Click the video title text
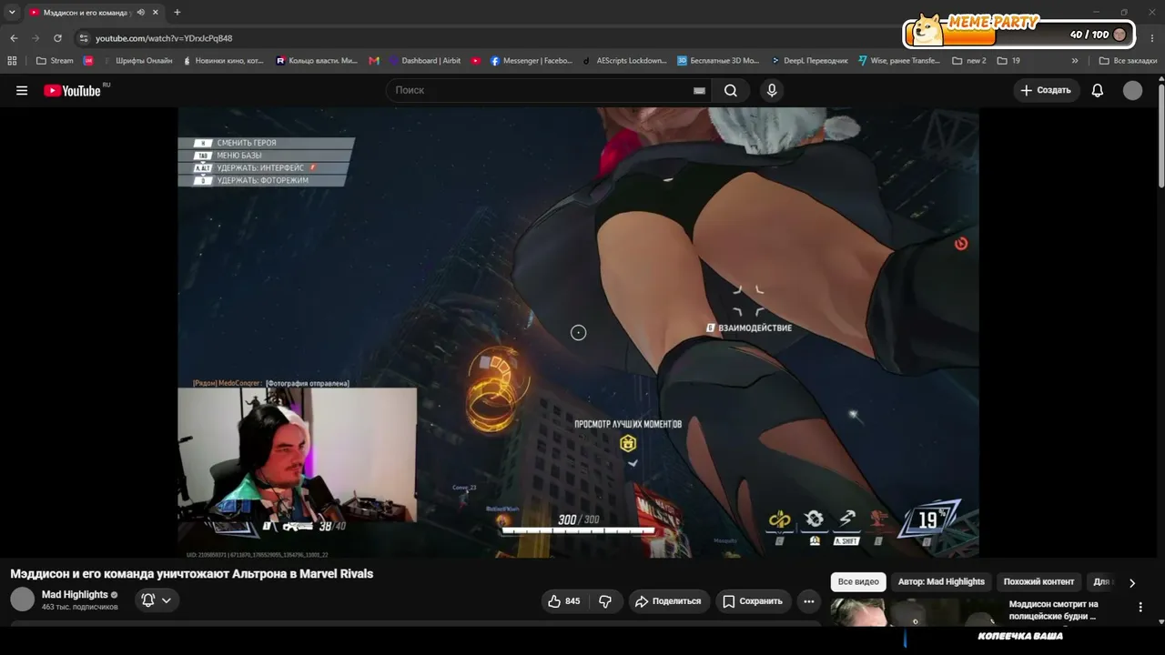The height and width of the screenshot is (655, 1165). [192, 574]
